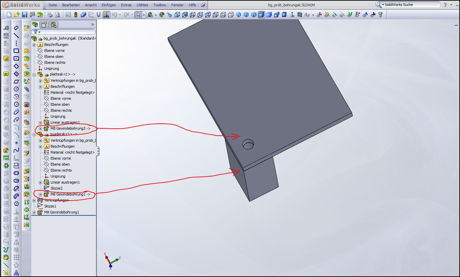This screenshot has width=460, height=277.
Task: Click the bolt icon at toolbar end
Action: [381, 15]
